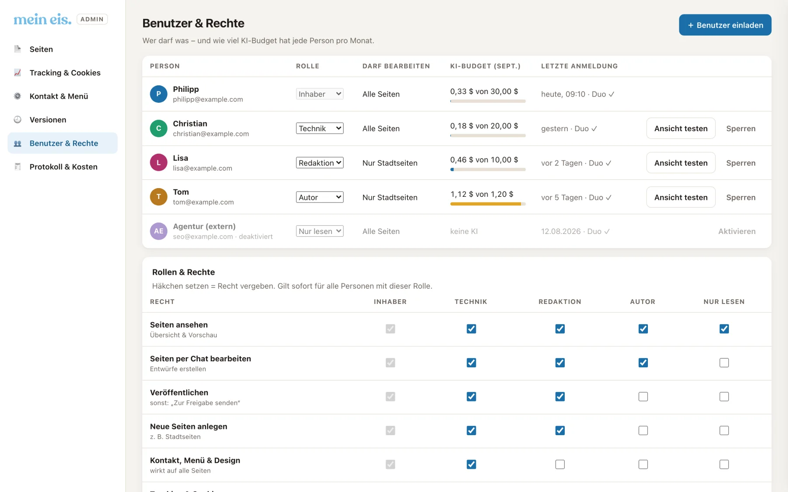This screenshot has width=788, height=492.
Task: Enable Kontakt, Menü & Design for Redaktion
Action: [x=560, y=464]
